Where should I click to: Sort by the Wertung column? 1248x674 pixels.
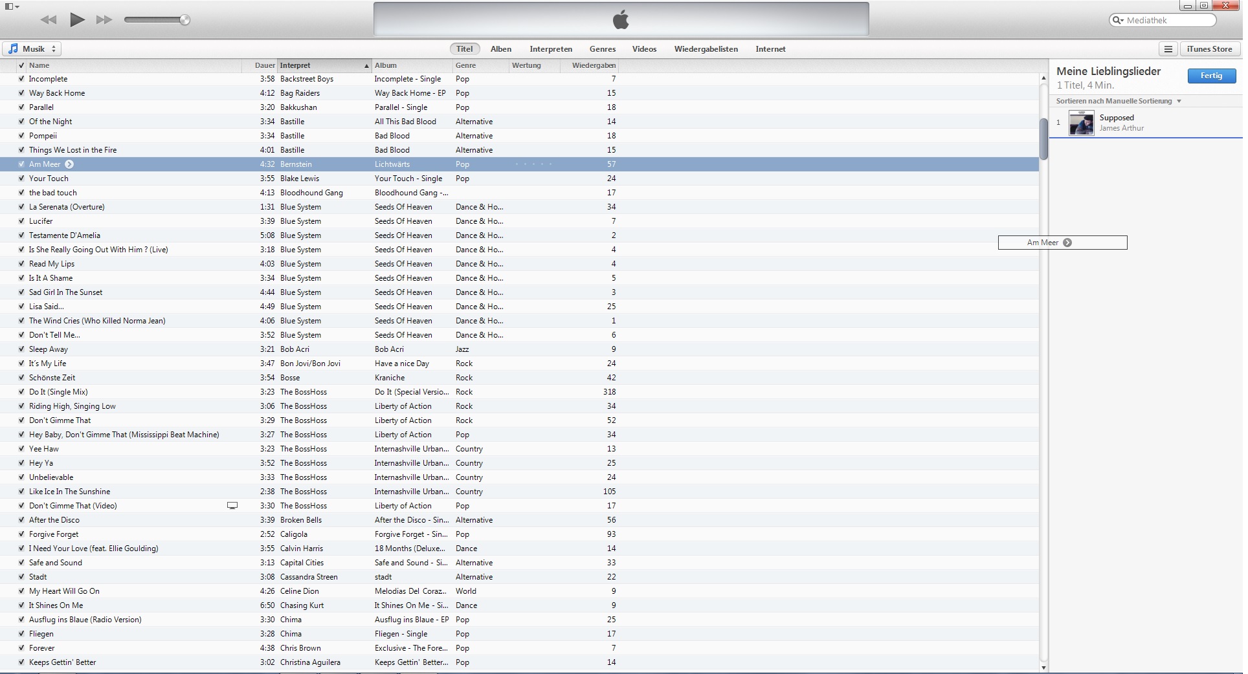tap(535, 65)
